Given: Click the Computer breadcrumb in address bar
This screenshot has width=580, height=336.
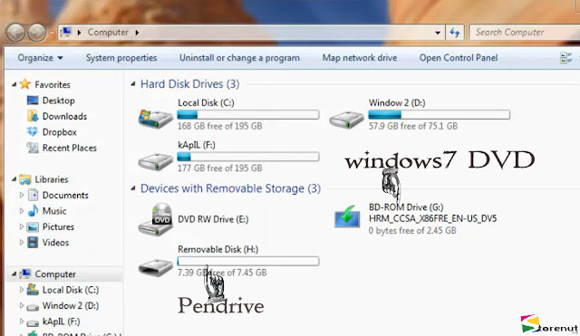Looking at the screenshot, I should (108, 33).
